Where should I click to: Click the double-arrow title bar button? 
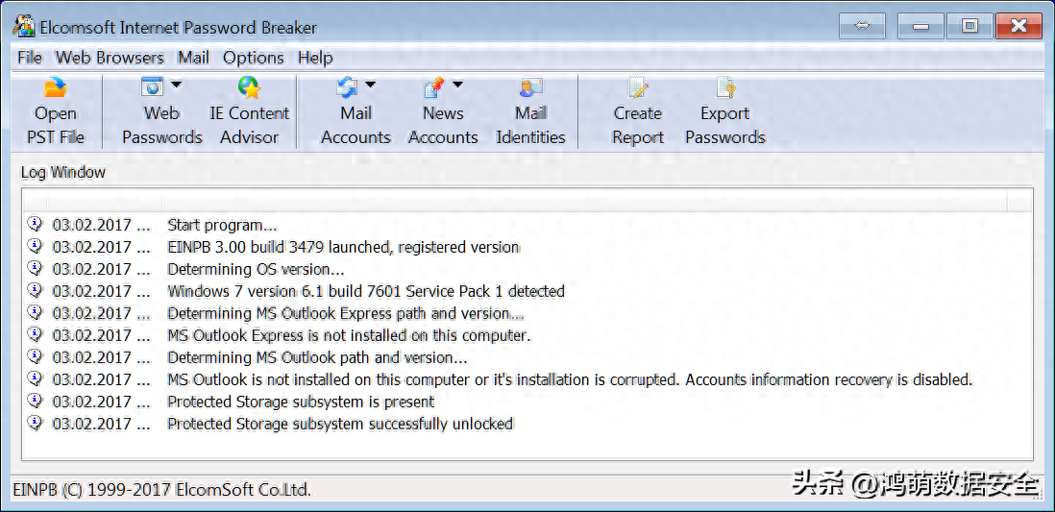(862, 26)
